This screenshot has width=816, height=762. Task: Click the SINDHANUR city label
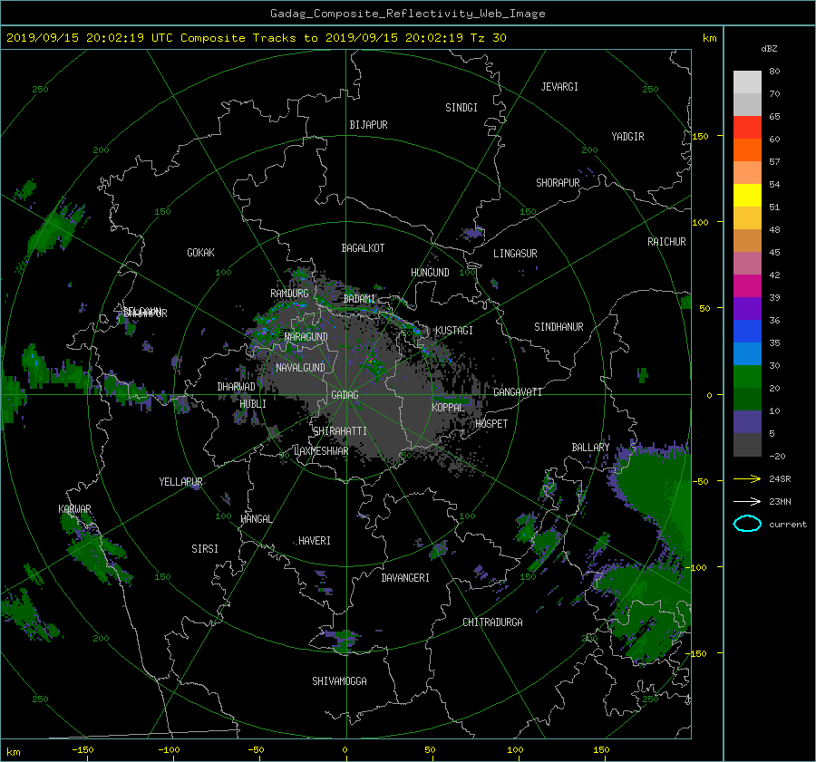(559, 327)
